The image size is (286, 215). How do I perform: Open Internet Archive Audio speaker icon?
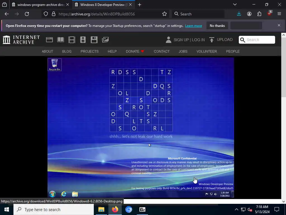click(x=83, y=40)
